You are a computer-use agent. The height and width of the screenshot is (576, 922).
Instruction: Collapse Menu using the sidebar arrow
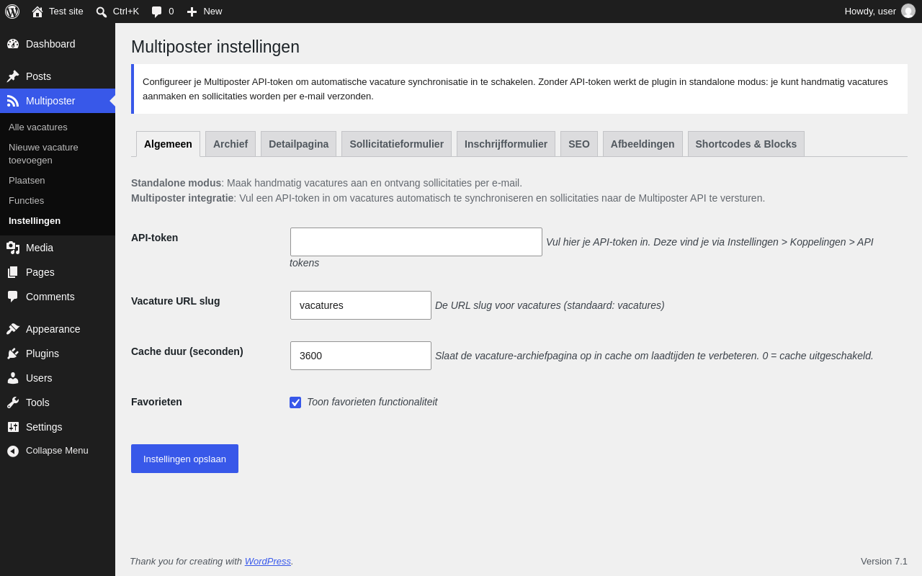(13, 451)
